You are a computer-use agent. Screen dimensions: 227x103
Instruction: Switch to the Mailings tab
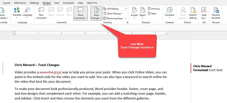tap(35, 3)
